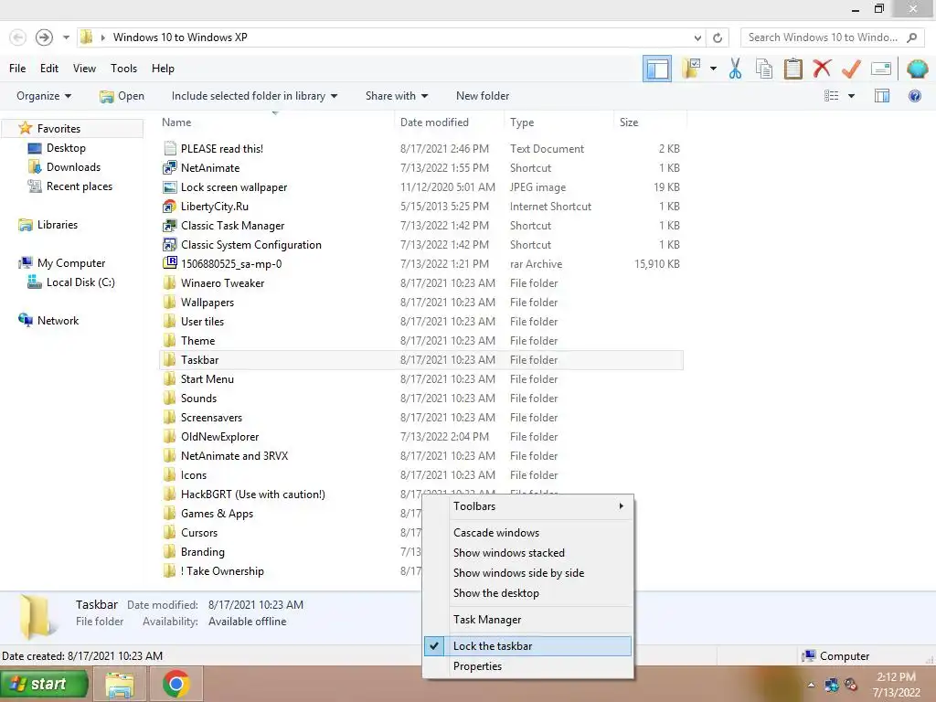Cut selection with the scissors icon
Screen dimensions: 936x702
pos(736,69)
